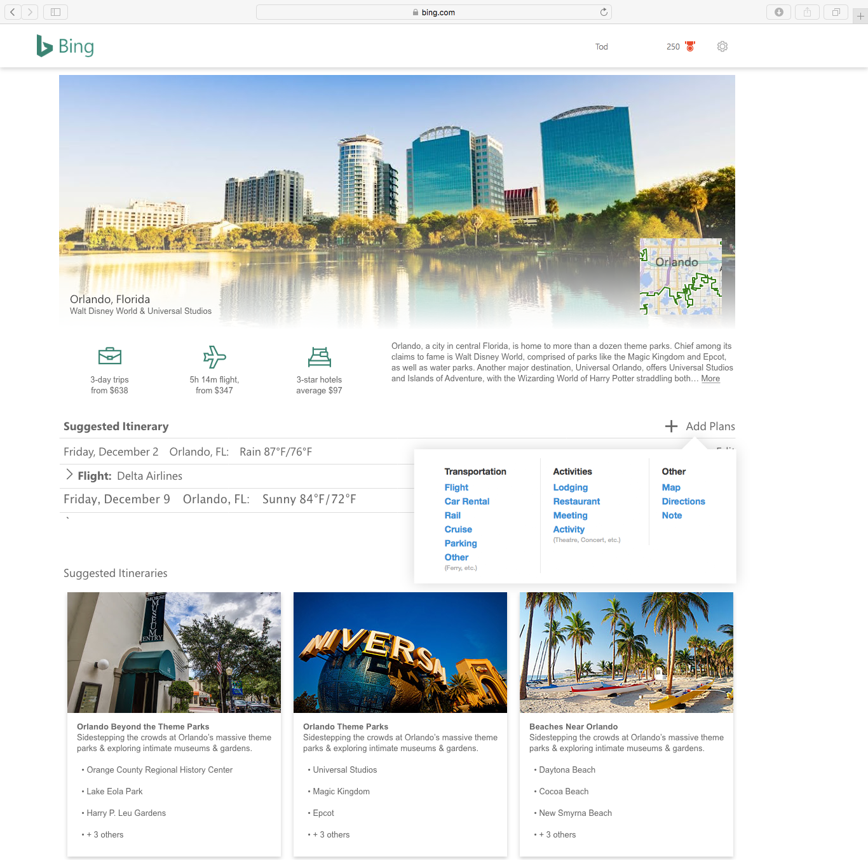Reload the page with the refresh icon

tap(604, 12)
